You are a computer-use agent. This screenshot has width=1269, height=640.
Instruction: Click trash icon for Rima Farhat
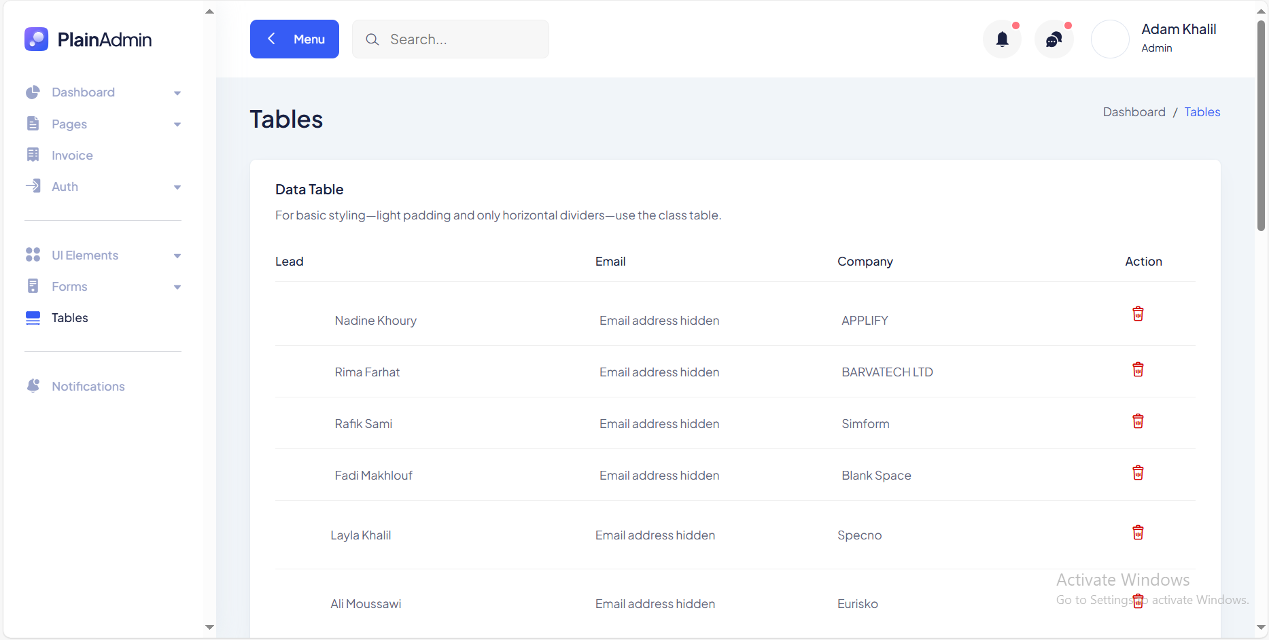pos(1138,370)
